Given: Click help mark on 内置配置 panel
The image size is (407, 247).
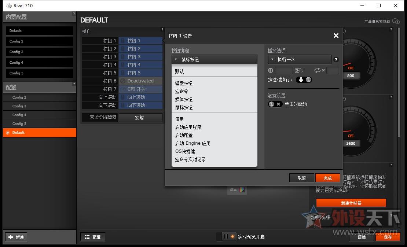Looking at the screenshot, I should [74, 14].
